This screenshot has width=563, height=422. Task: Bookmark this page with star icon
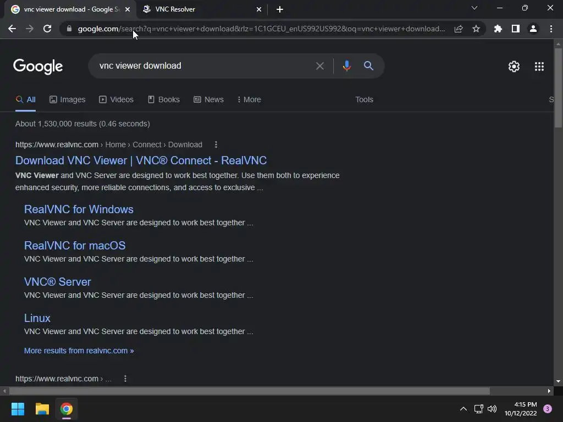pos(476,29)
